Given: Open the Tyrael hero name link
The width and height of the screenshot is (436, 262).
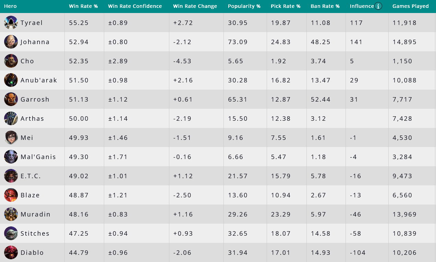Looking at the screenshot, I should click(x=32, y=23).
